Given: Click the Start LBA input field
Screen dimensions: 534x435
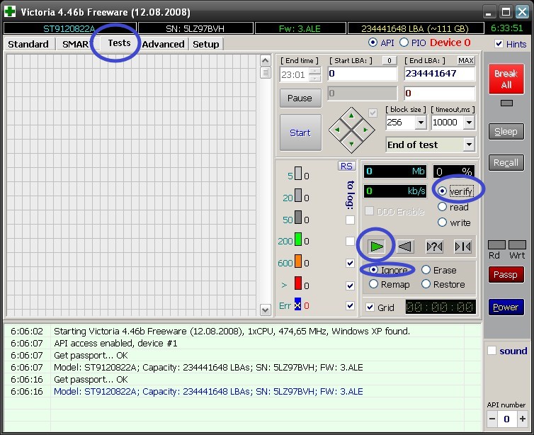Looking at the screenshot, I should (362, 74).
